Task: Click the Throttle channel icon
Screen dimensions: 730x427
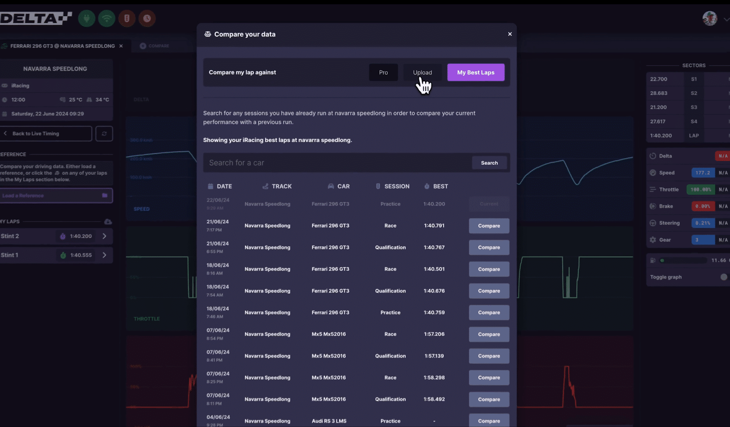Action: click(653, 189)
